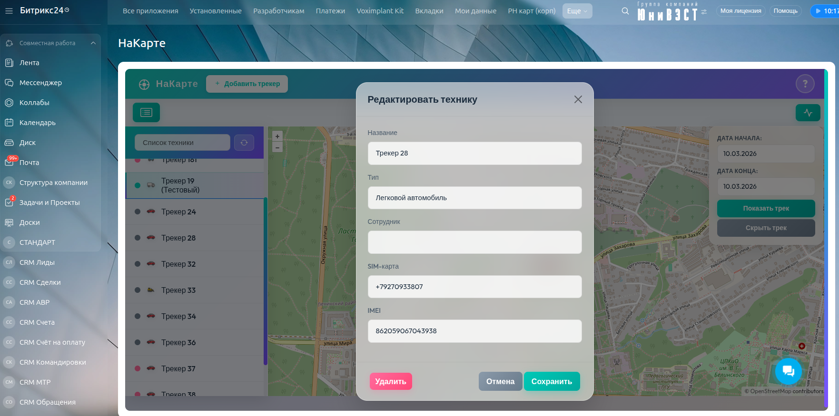839x416 pixels.
Task: Click the Доски boards icon
Action: click(x=9, y=223)
